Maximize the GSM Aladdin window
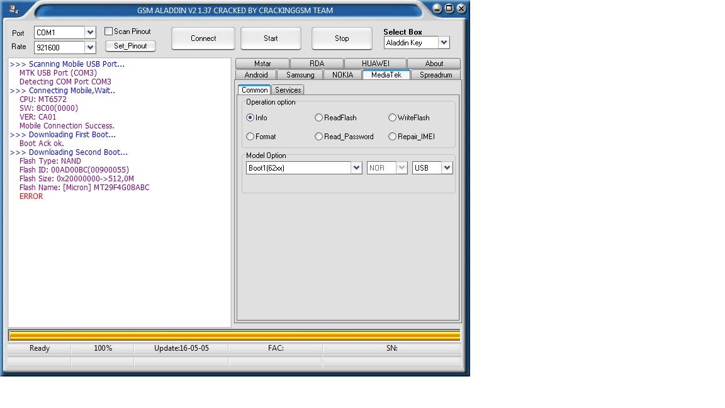The width and height of the screenshot is (725, 408). pyautogui.click(x=449, y=8)
